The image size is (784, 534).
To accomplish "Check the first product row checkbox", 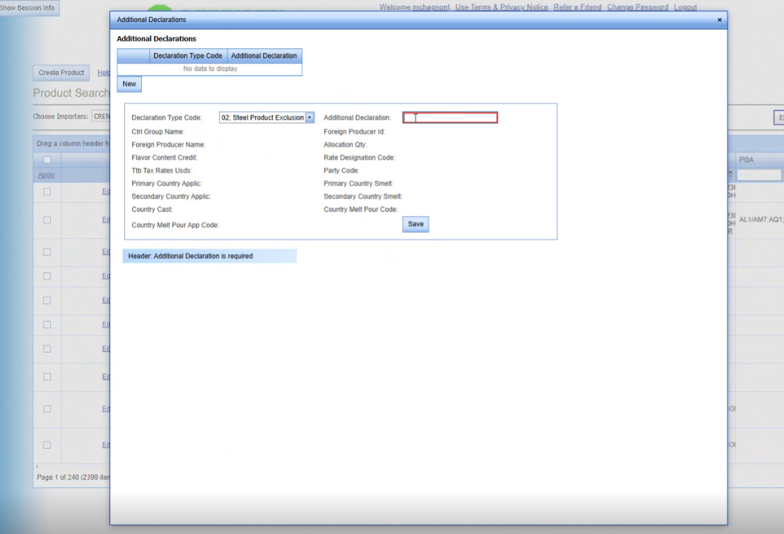I will coord(47,192).
